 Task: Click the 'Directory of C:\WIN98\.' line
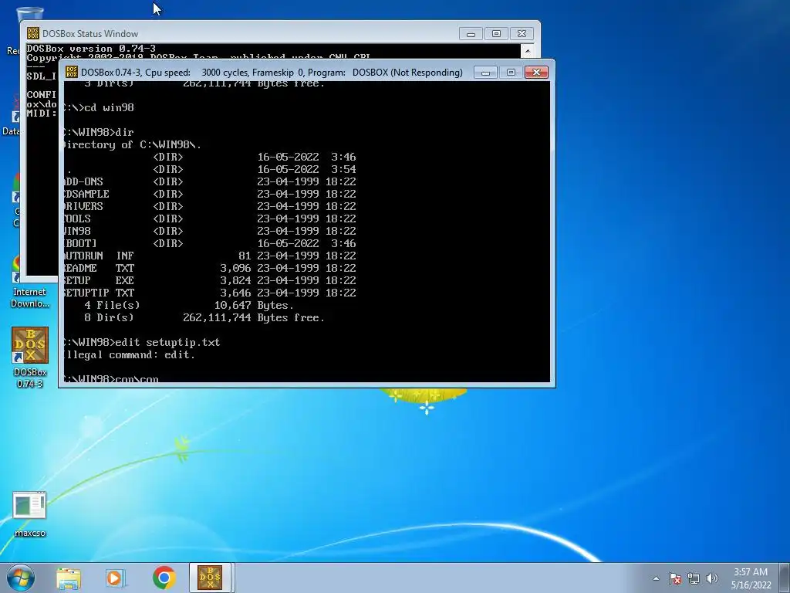pyautogui.click(x=133, y=144)
